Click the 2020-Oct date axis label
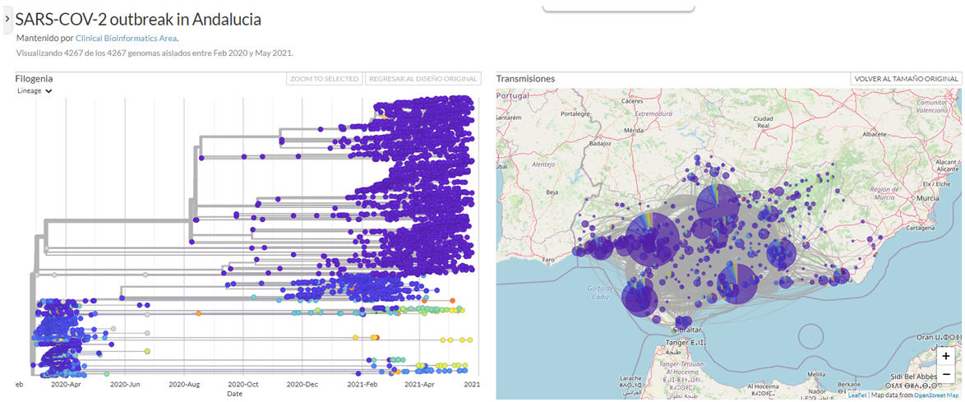Viewport: 965px width, 402px height. point(243,384)
